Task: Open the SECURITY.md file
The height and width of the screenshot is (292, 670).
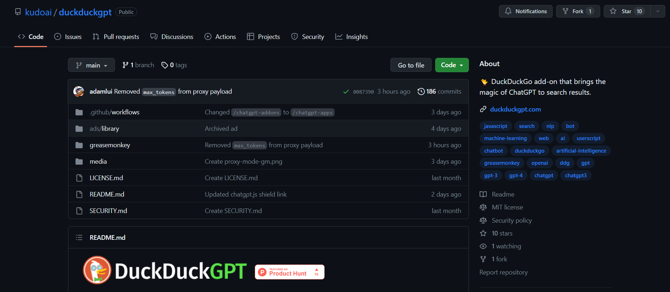Action: [108, 211]
